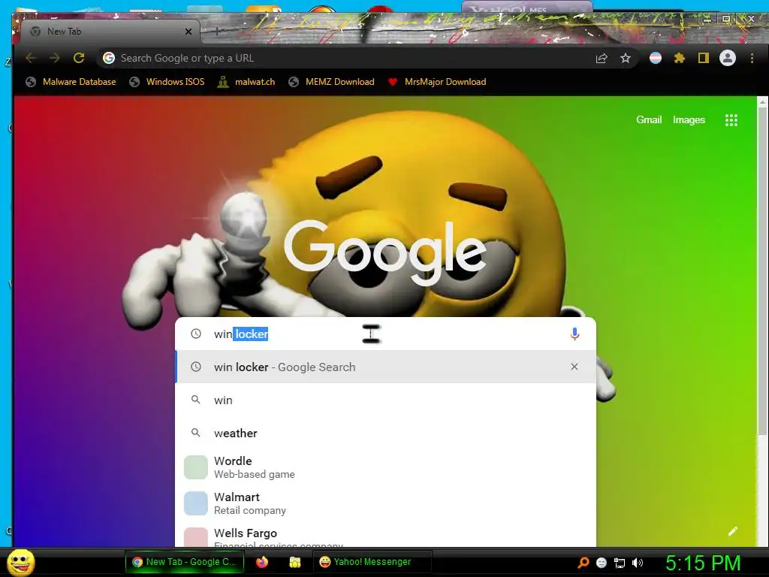The width and height of the screenshot is (769, 577).
Task: Click the Google G icon in address bar
Action: (109, 59)
